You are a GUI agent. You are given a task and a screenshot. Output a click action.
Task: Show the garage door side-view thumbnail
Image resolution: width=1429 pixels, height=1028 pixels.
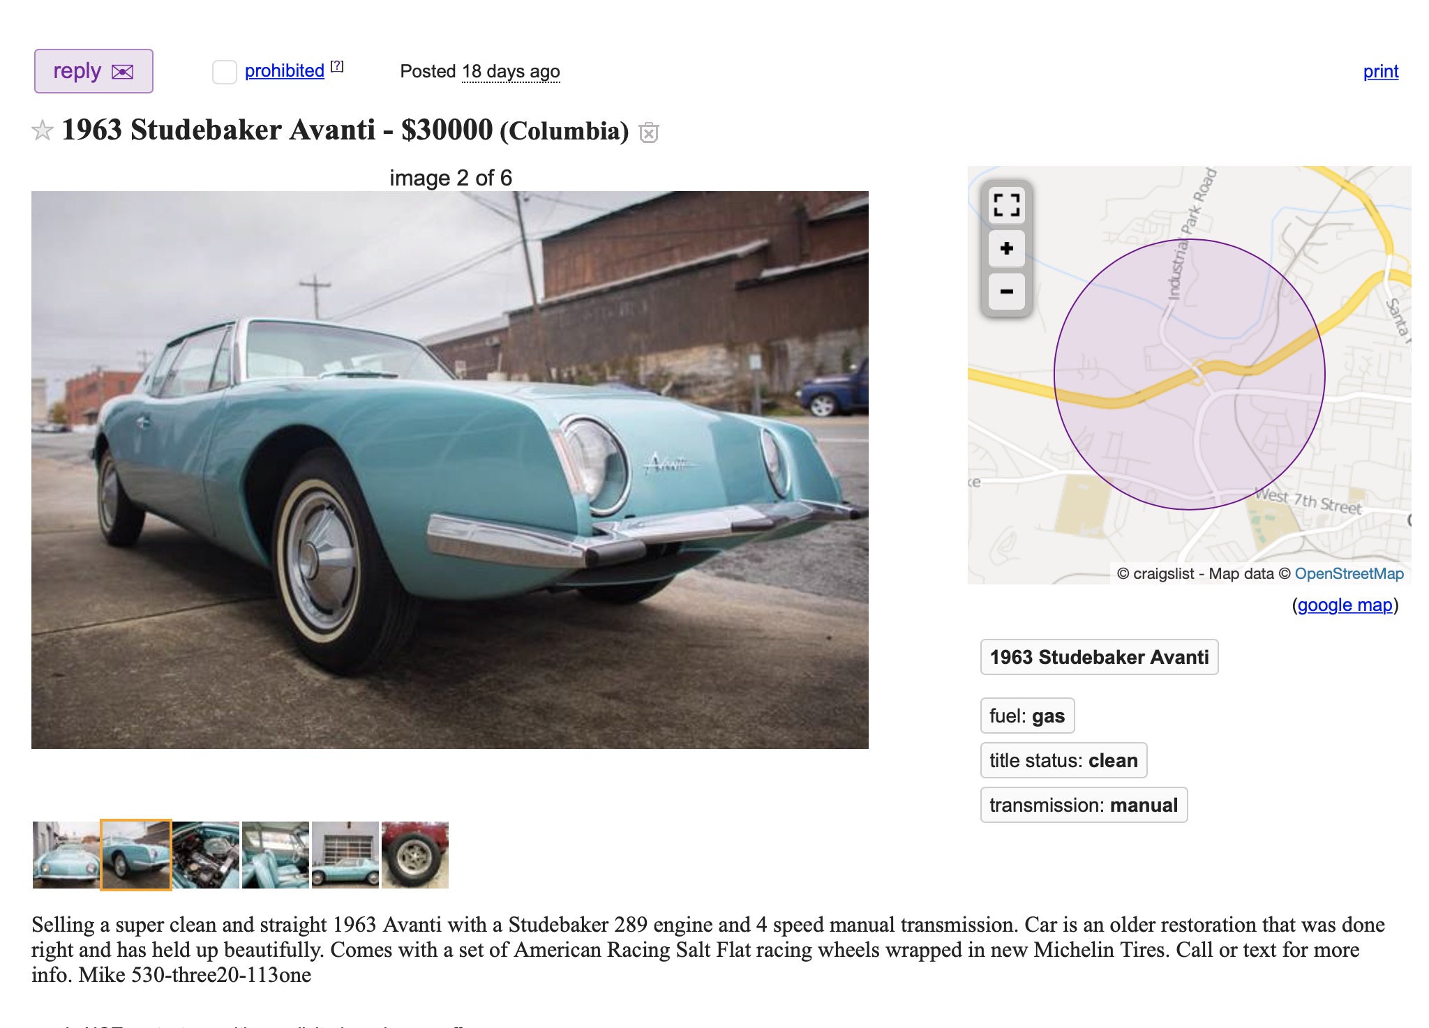pos(345,855)
